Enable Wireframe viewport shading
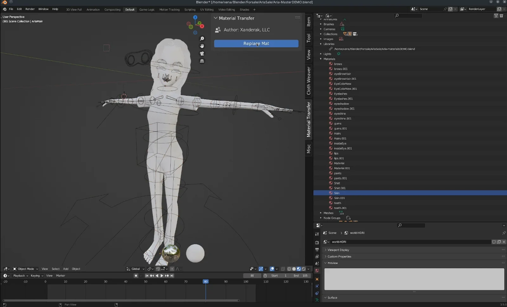This screenshot has width=507, height=307. tap(289, 269)
